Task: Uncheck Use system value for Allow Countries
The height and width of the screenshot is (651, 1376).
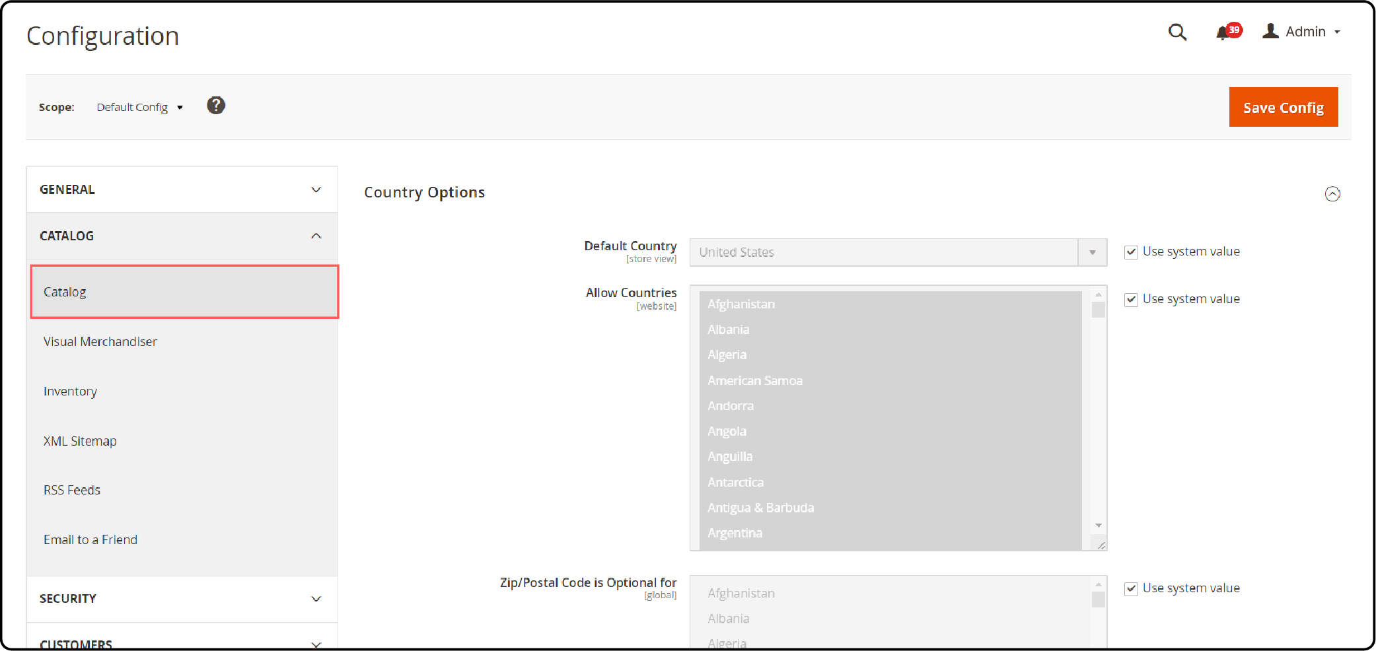Action: (1131, 300)
